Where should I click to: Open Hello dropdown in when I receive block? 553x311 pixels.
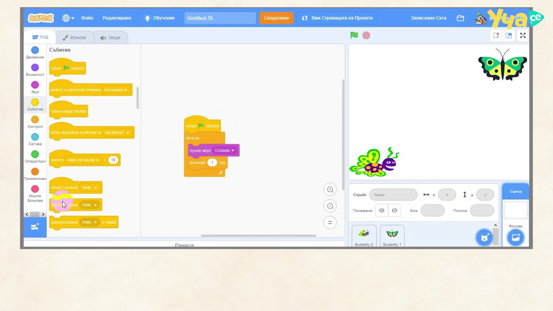90,187
